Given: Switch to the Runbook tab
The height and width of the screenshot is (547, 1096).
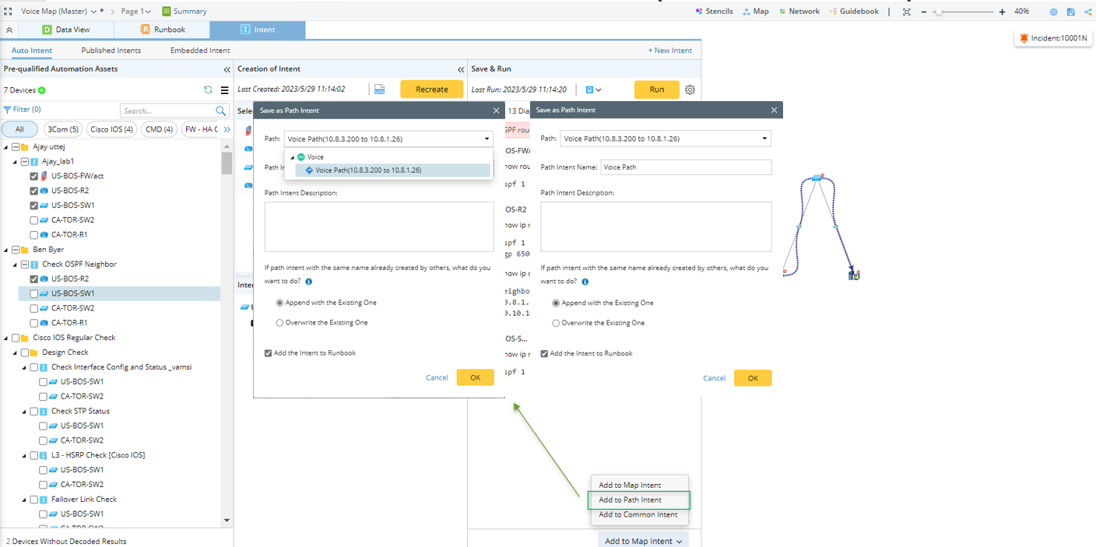Looking at the screenshot, I should pyautogui.click(x=163, y=30).
